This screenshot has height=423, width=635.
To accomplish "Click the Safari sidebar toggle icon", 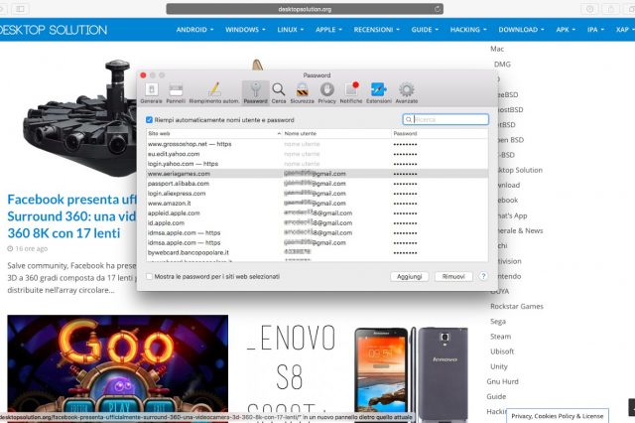I will point(20,9).
